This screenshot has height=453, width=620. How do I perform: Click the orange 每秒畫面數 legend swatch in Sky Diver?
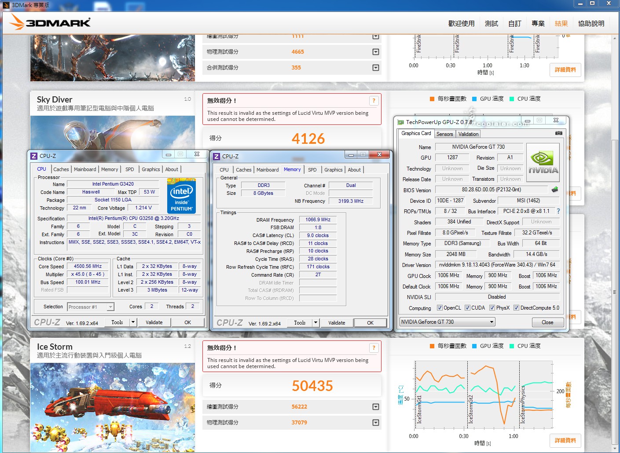(432, 99)
